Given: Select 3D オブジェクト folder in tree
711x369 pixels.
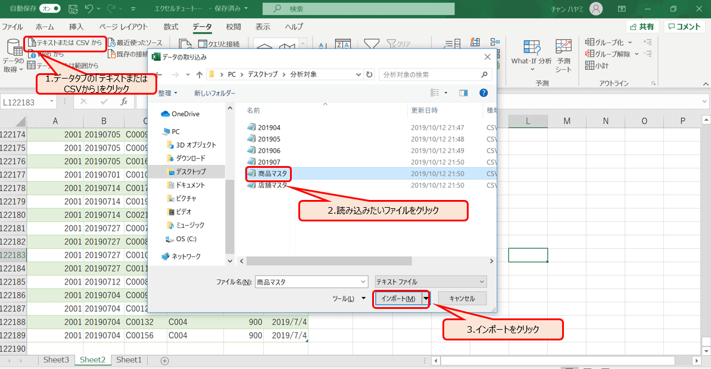Looking at the screenshot, I should [192, 145].
